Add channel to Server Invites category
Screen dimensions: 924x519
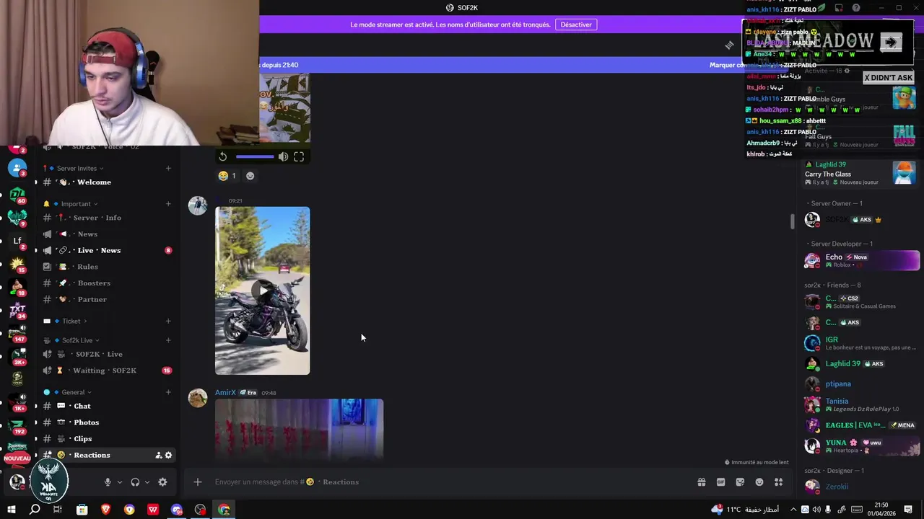click(168, 169)
